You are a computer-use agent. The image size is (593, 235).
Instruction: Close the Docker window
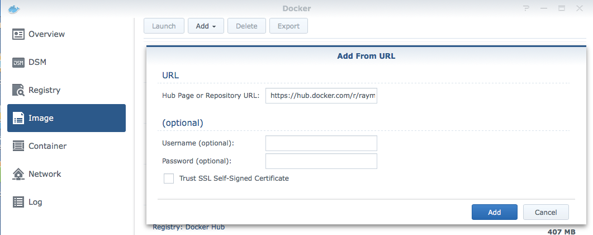click(x=580, y=8)
